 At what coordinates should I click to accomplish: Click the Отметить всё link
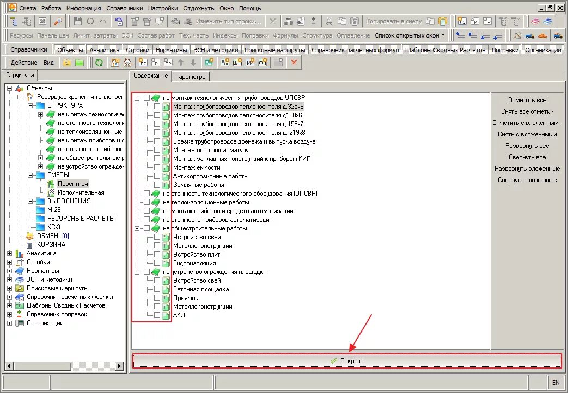[527, 100]
